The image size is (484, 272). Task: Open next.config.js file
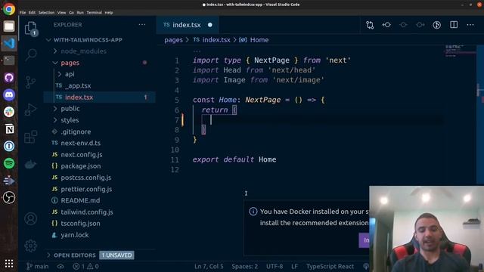82,154
